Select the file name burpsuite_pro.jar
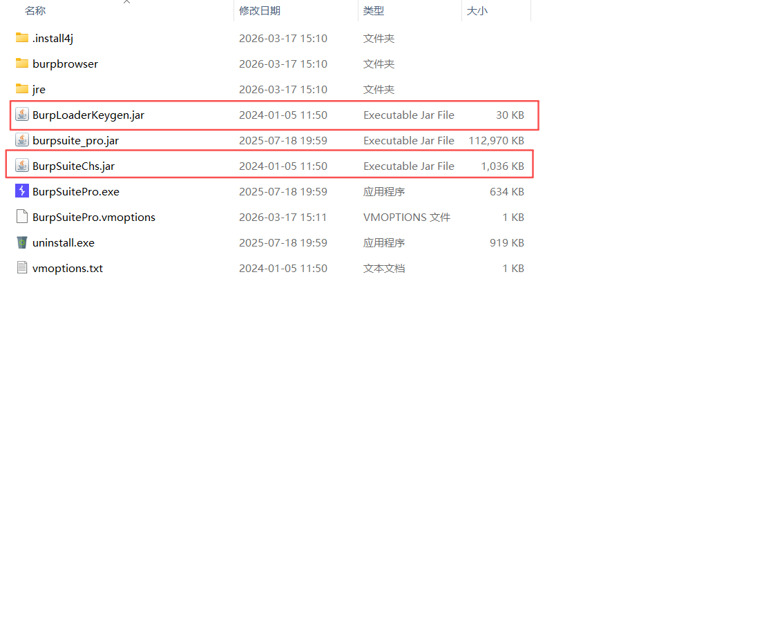This screenshot has width=784, height=636. click(75, 140)
